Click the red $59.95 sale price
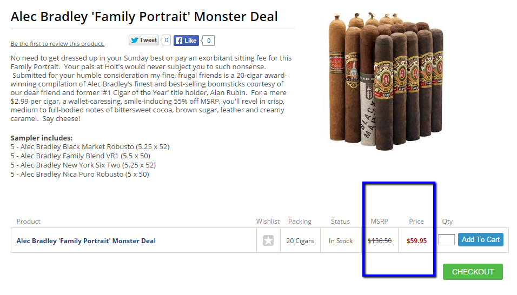517x295 pixels. (416, 241)
